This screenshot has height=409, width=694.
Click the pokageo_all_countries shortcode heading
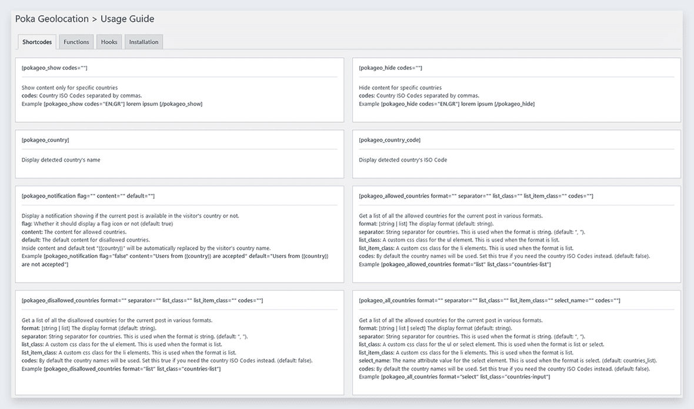pos(489,300)
